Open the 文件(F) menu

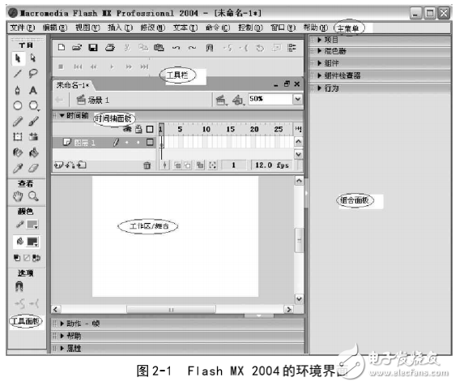(x=23, y=28)
